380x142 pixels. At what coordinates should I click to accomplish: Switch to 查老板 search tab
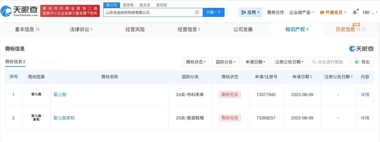(128, 5)
